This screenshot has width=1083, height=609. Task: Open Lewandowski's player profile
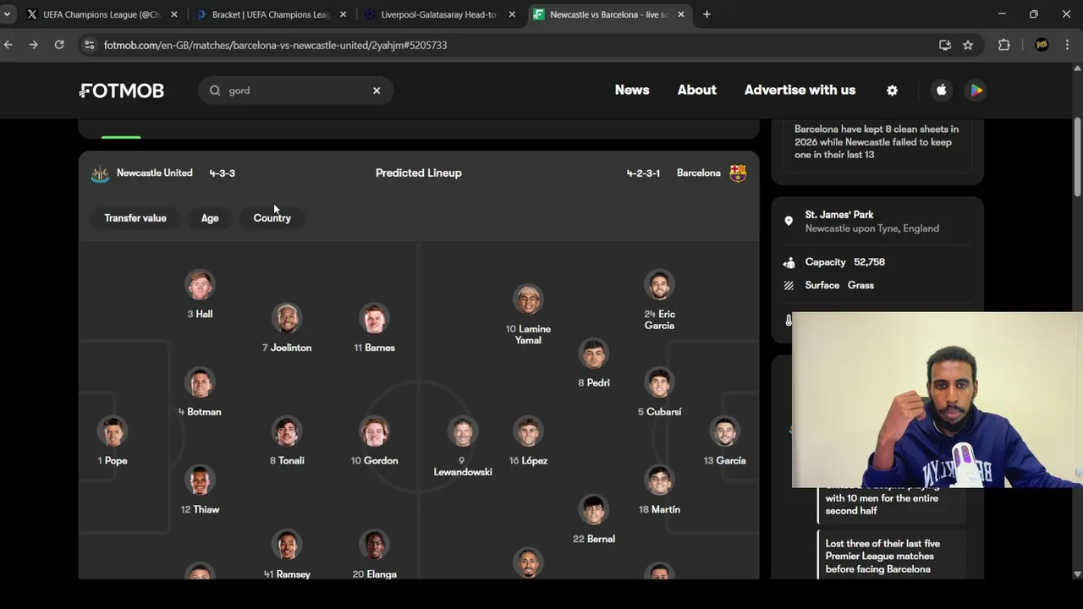(x=463, y=447)
